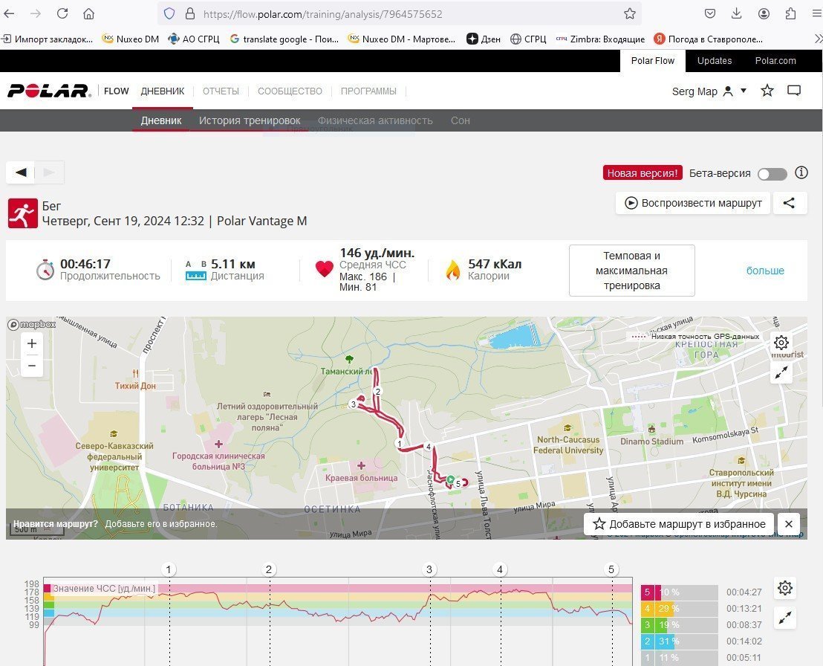823x666 pixels.
Task: Click the running sport icon
Action: pyautogui.click(x=22, y=213)
